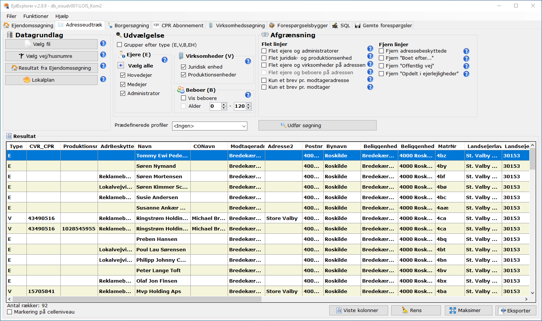The image size is (542, 321).
Task: Increase the minimum Alder spinner value
Action: (x=224, y=104)
